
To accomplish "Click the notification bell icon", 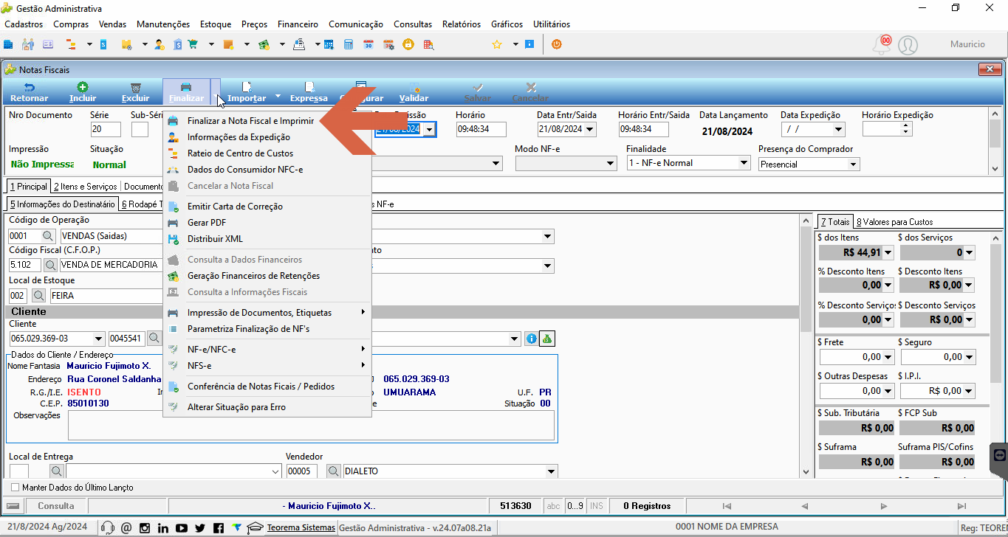I will [x=882, y=45].
